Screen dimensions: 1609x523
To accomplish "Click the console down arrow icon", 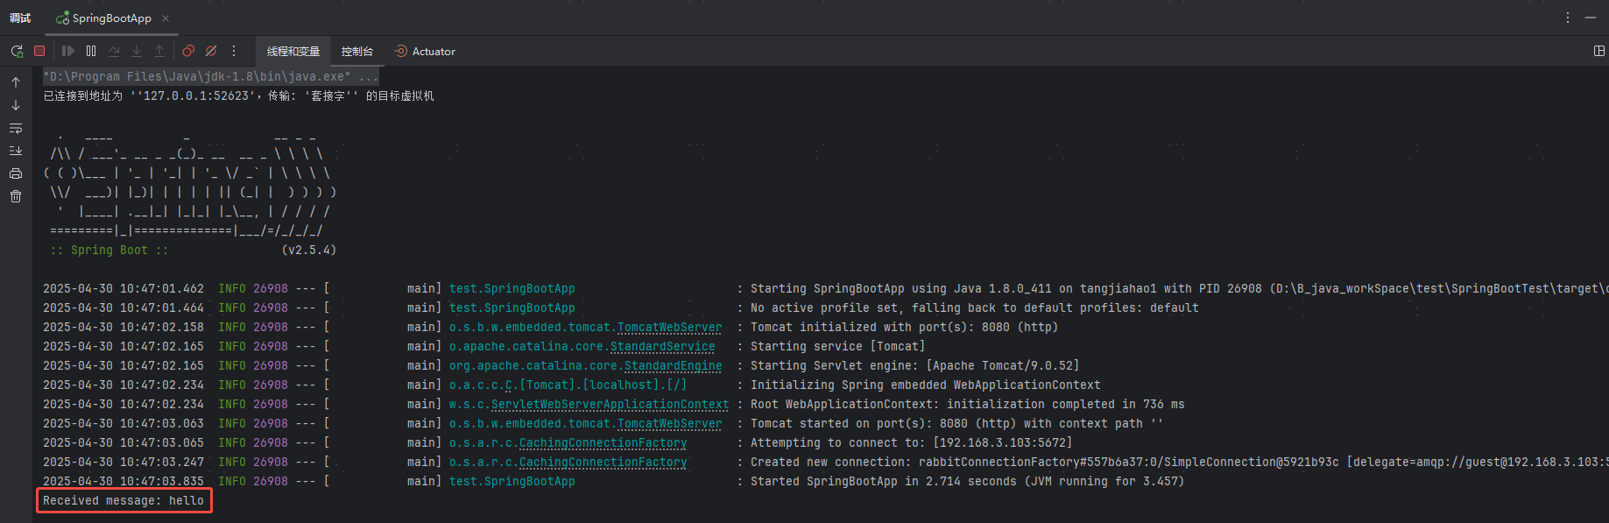I will [16, 105].
